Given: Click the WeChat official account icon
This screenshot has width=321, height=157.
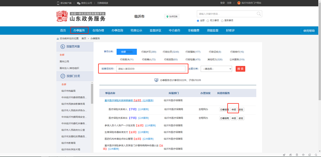Looking at the screenshot, I should (x=79, y=3).
